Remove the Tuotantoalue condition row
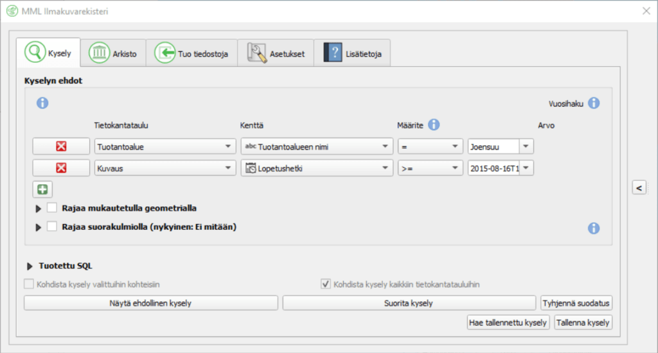Screen dimensions: 658x353 point(61,147)
